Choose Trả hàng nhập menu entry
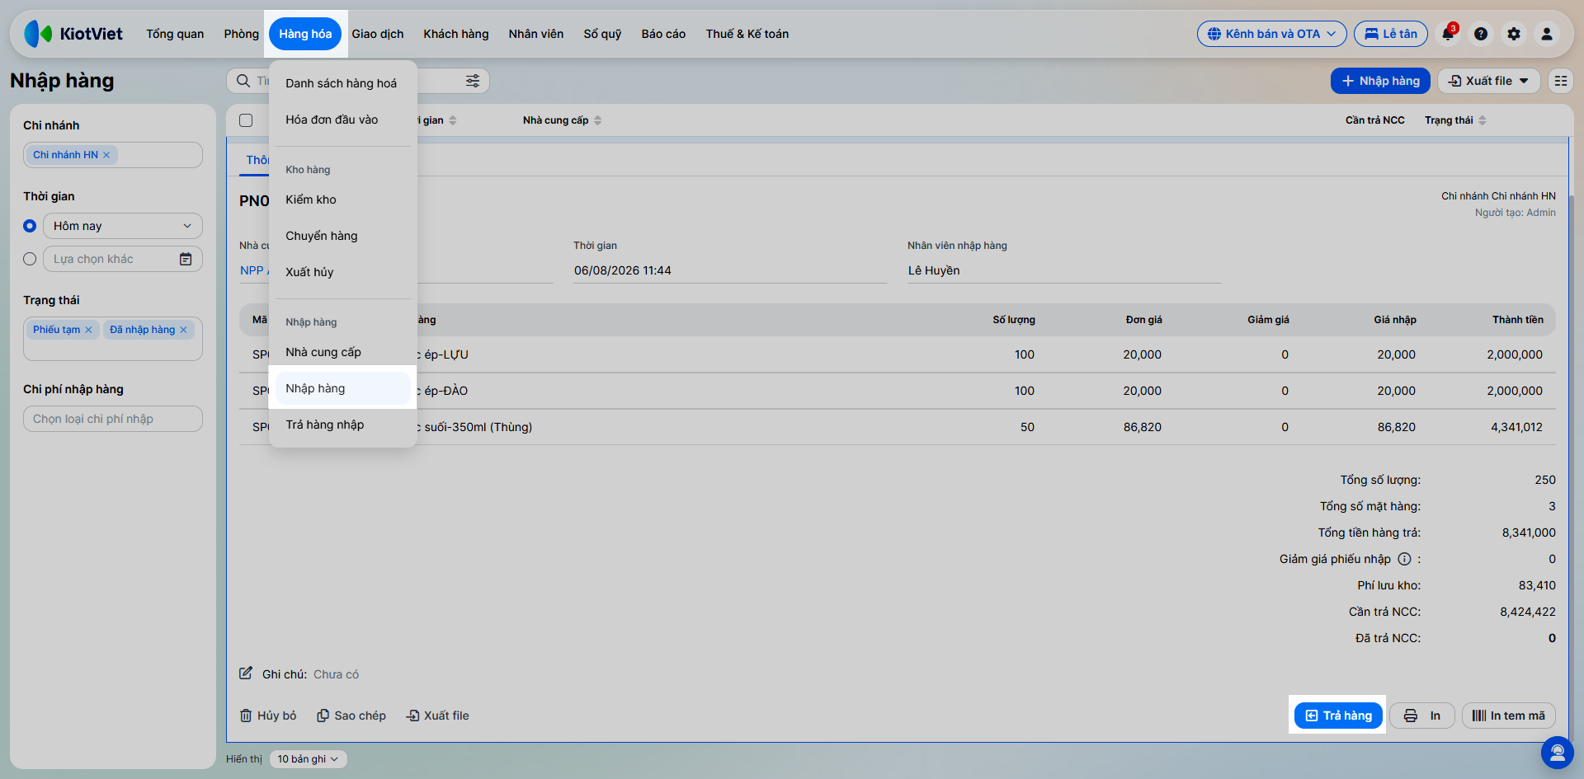 [x=342, y=425]
